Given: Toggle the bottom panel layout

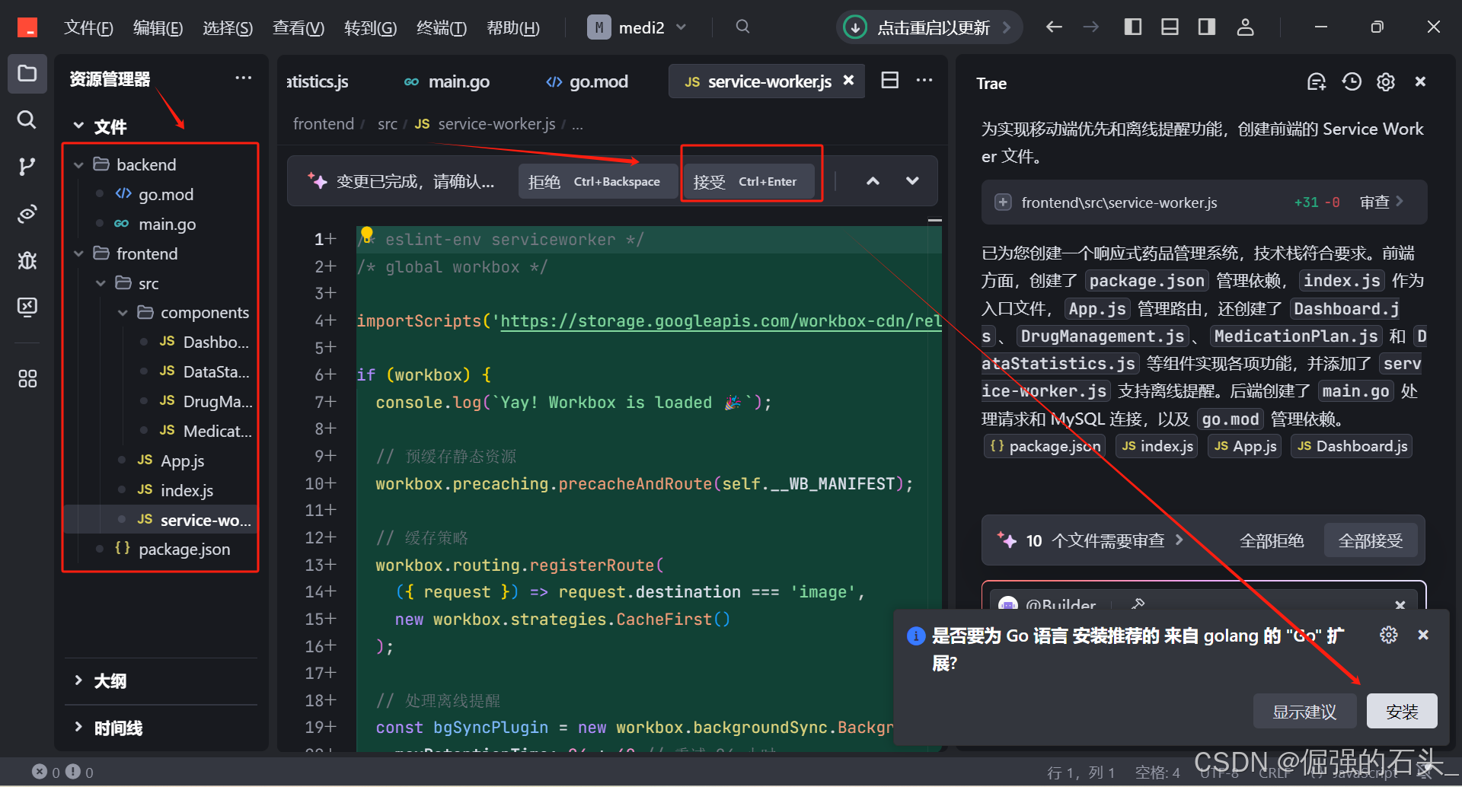Looking at the screenshot, I should point(1170,27).
